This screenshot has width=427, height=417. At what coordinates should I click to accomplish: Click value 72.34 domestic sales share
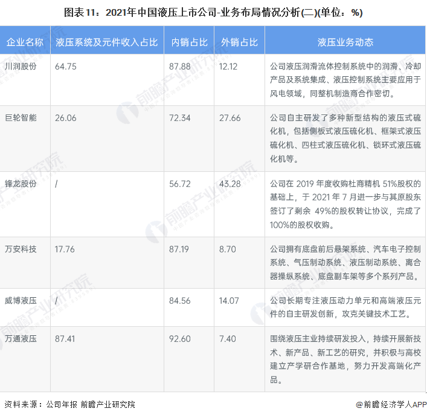coord(180,118)
